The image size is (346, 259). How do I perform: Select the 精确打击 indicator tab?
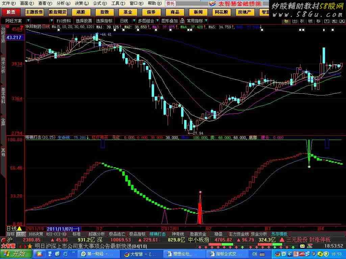157,234
